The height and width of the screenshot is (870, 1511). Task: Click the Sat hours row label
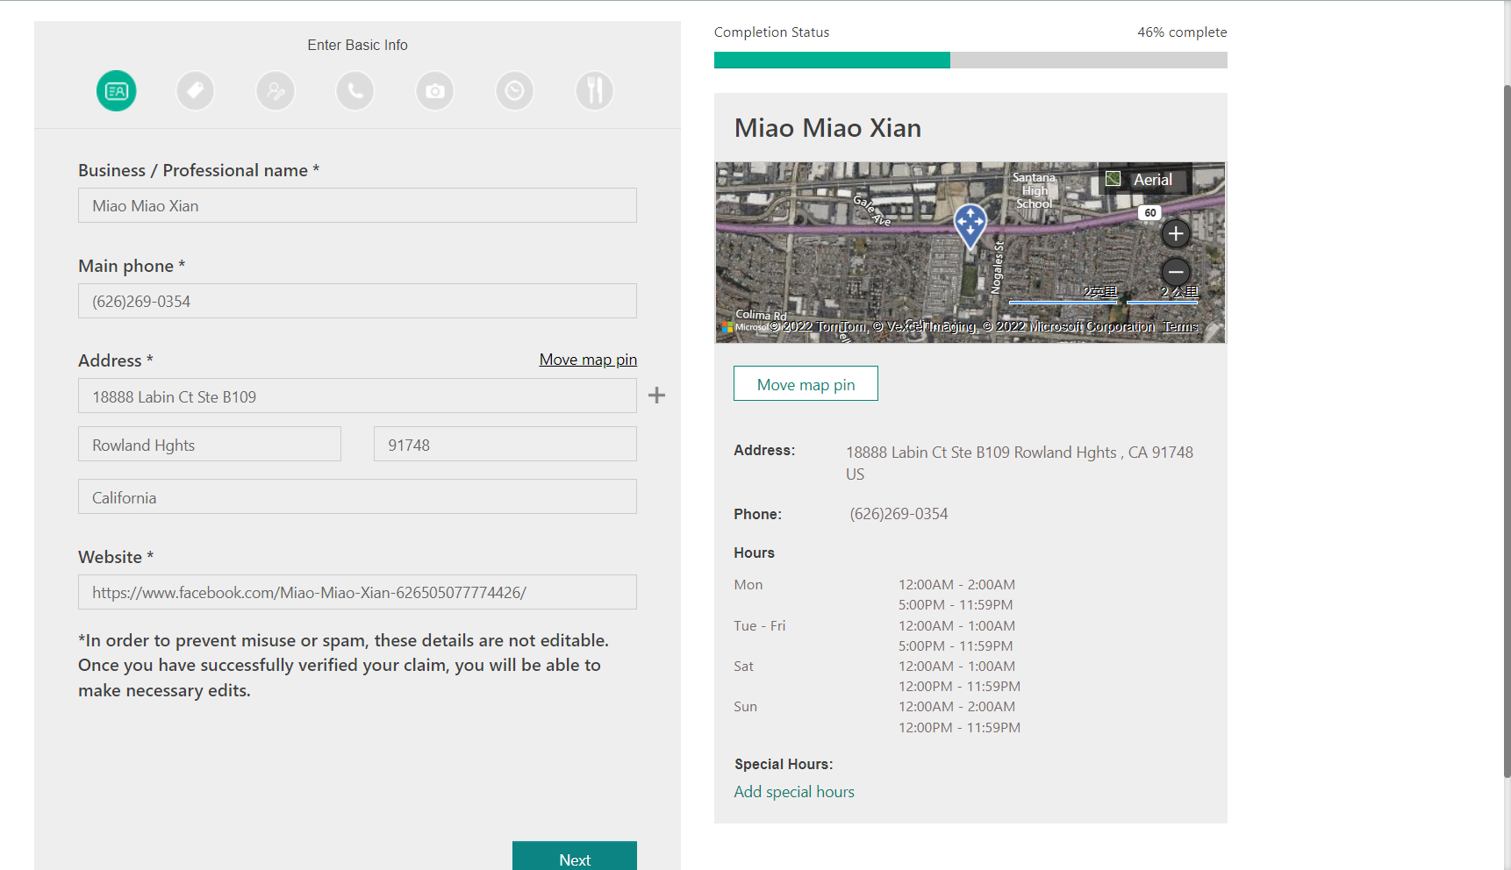tap(743, 667)
